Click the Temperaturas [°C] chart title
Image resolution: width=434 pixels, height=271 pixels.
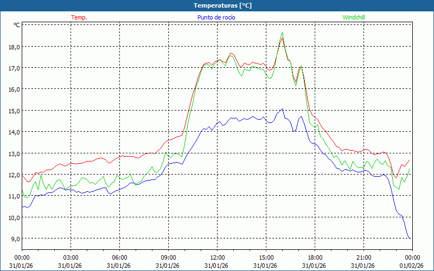222,5
